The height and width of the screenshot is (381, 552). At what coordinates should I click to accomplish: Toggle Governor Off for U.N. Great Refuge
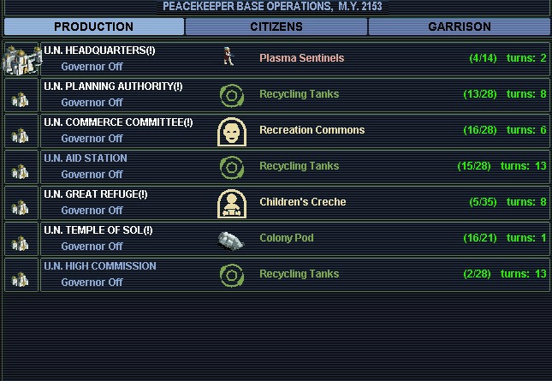pos(92,210)
